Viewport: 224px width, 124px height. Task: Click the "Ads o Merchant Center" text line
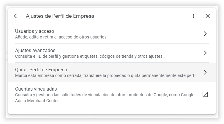click(x=37, y=101)
